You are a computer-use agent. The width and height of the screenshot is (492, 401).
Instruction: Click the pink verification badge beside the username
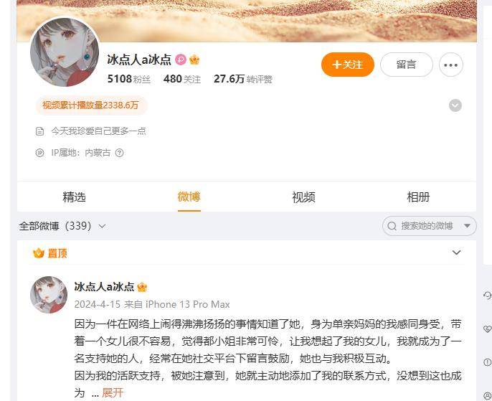[181, 60]
